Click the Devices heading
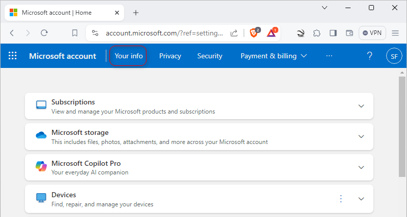Image resolution: width=407 pixels, height=217 pixels. click(64, 195)
